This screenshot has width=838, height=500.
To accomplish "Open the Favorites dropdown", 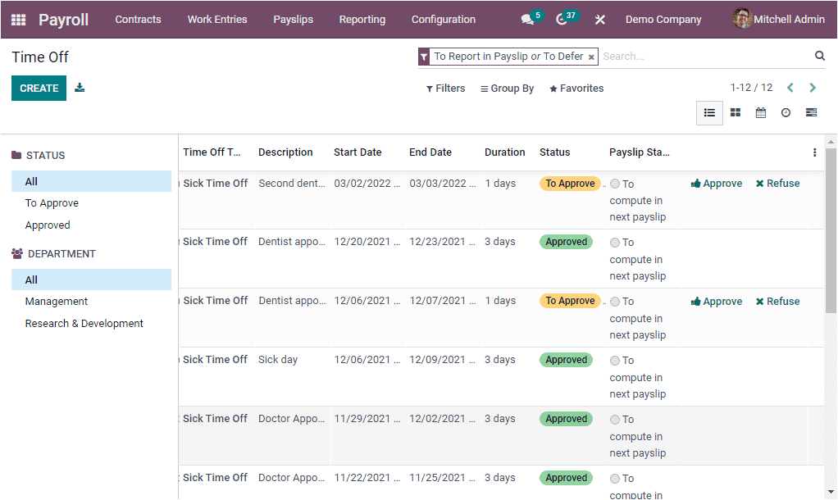I will click(x=576, y=88).
